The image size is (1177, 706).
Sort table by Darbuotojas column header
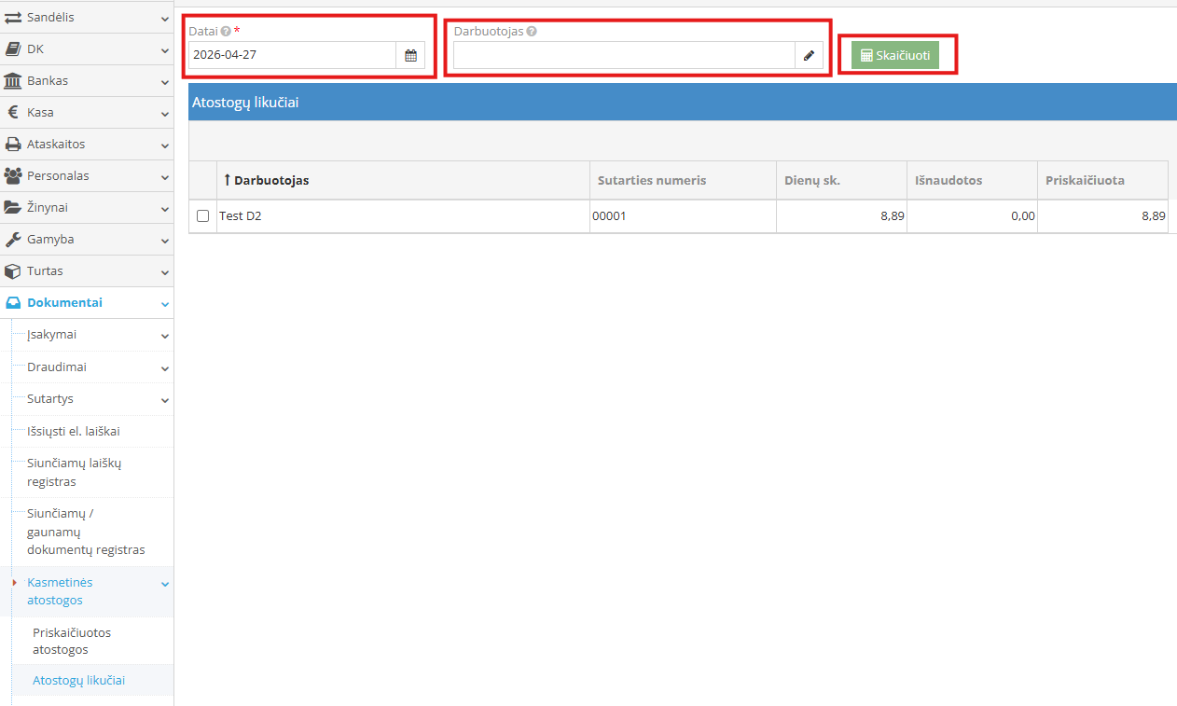(x=271, y=180)
